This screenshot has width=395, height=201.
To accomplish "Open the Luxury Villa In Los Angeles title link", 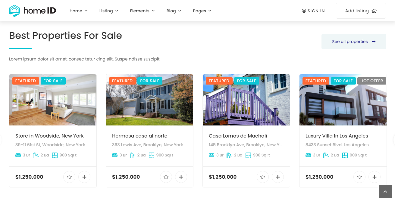I will [x=337, y=136].
